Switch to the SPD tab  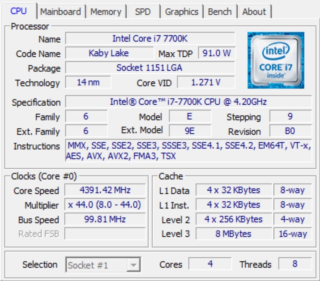pos(143,12)
